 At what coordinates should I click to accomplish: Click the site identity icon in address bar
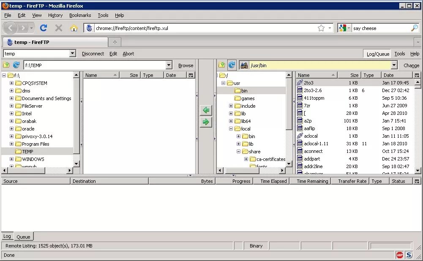point(89,28)
